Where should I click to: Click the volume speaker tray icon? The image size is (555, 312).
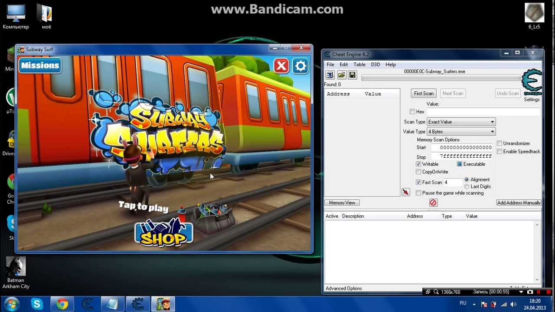pyautogui.click(x=513, y=304)
